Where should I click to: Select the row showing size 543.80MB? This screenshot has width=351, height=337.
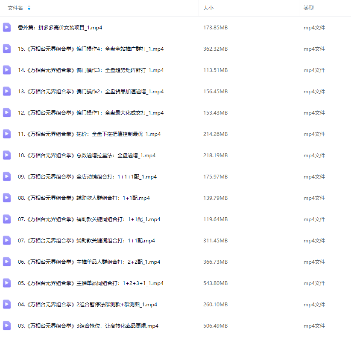[215, 283]
